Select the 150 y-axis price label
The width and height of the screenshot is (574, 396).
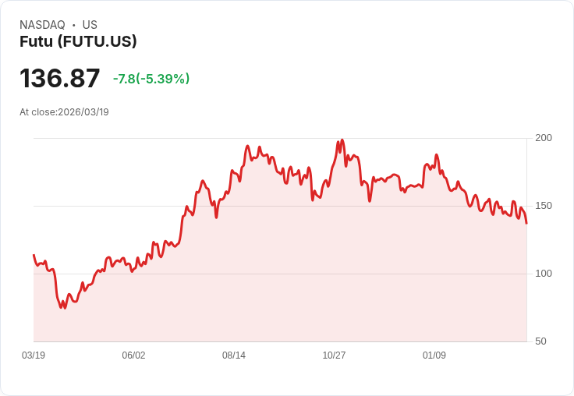click(544, 206)
